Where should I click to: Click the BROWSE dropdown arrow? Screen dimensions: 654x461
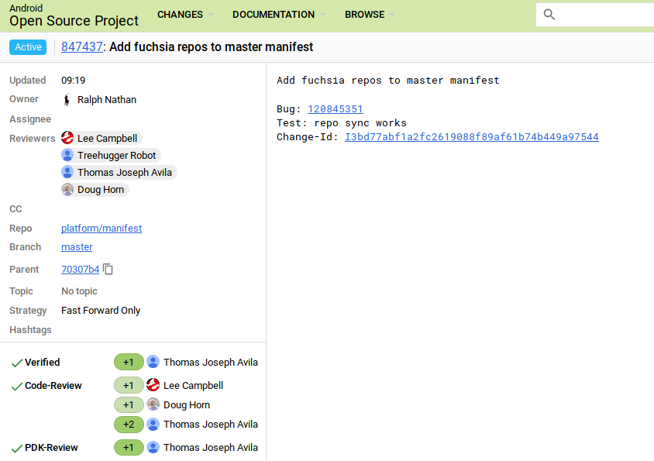point(392,15)
